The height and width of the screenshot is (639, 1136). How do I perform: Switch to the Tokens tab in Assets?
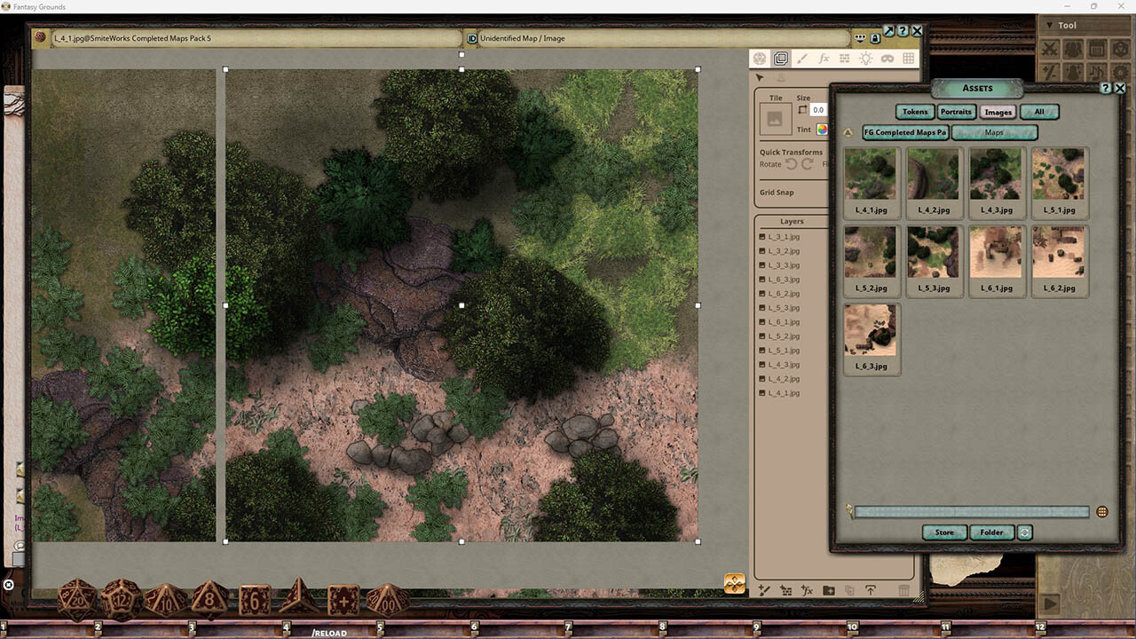(x=914, y=112)
